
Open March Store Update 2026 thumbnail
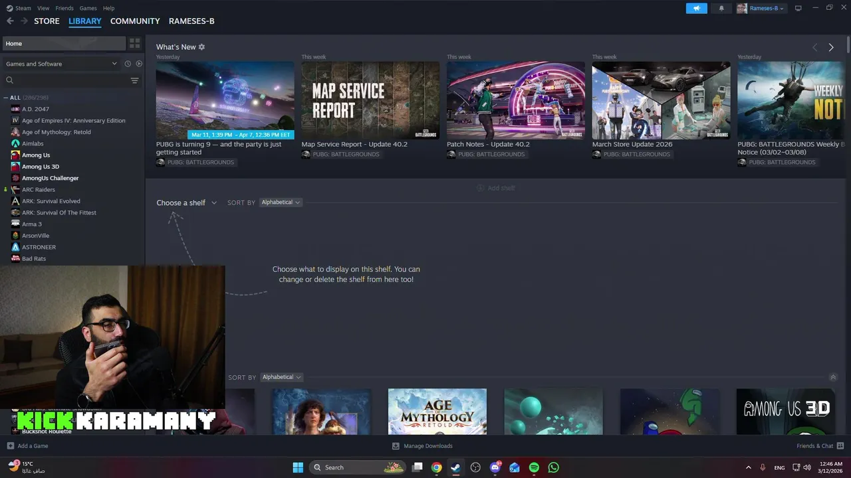coord(661,100)
